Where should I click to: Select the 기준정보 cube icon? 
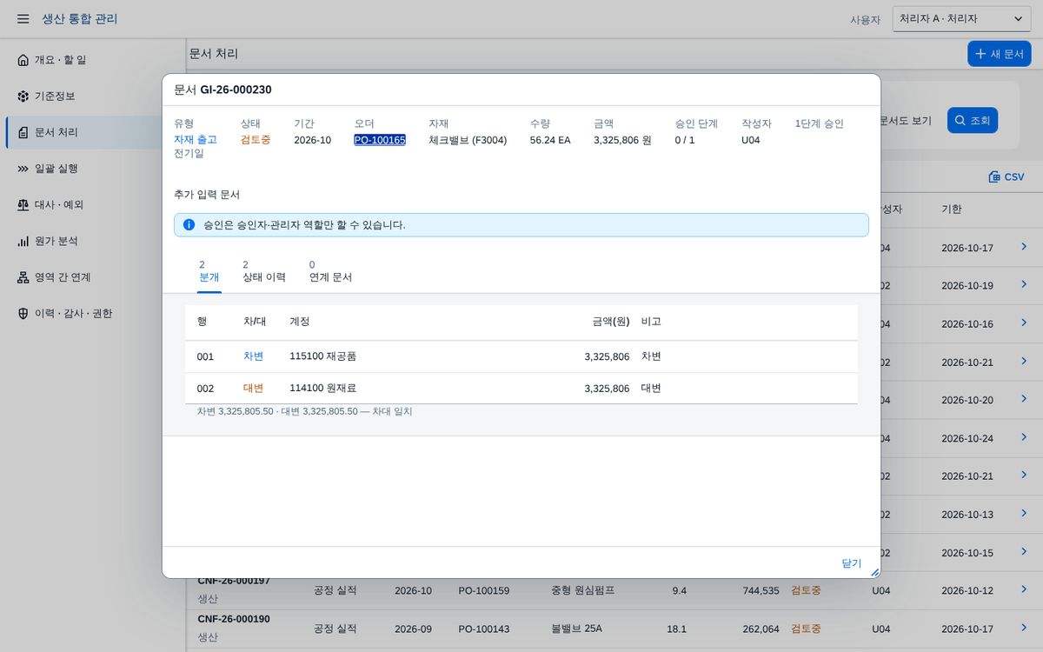tap(23, 96)
